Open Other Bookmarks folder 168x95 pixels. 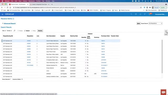[x=151, y=10]
